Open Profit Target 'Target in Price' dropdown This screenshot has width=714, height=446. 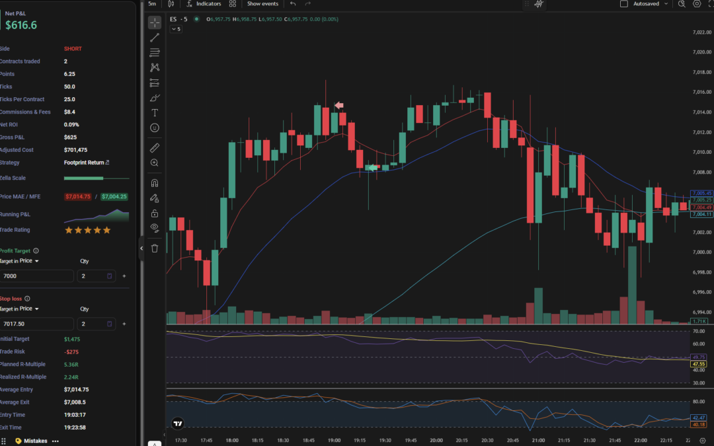click(20, 261)
